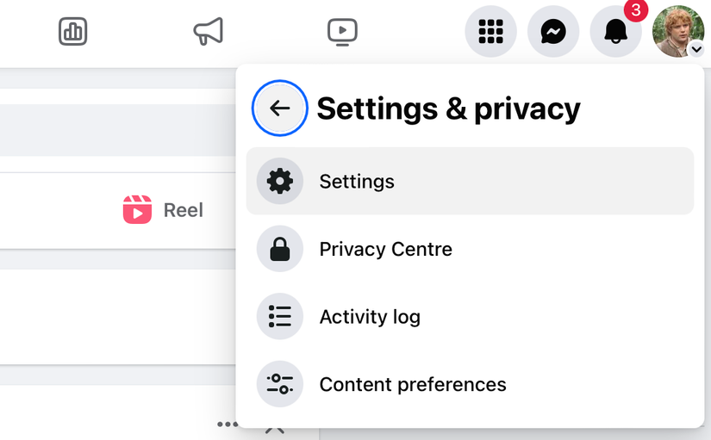This screenshot has height=440, width=711.
Task: Click the red notification badge showing 3
Action: tap(635, 10)
